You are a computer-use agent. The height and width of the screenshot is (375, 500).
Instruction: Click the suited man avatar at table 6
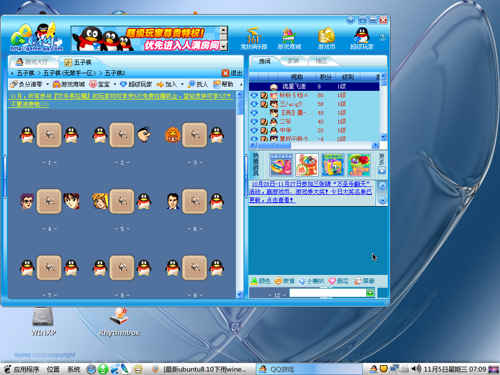tap(173, 201)
